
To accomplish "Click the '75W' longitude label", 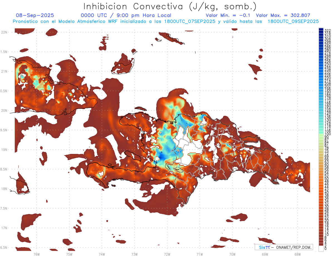I will point(69,254).
